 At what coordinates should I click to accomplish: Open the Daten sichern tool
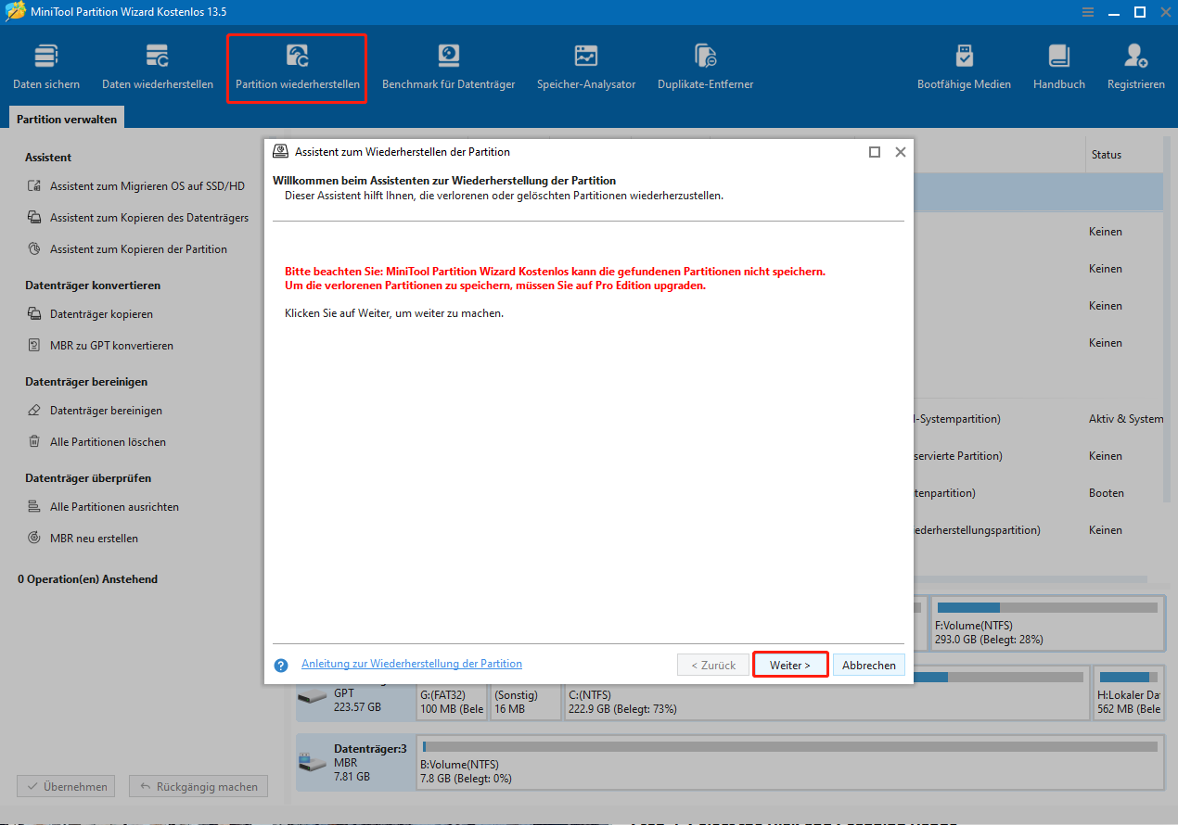(x=45, y=63)
